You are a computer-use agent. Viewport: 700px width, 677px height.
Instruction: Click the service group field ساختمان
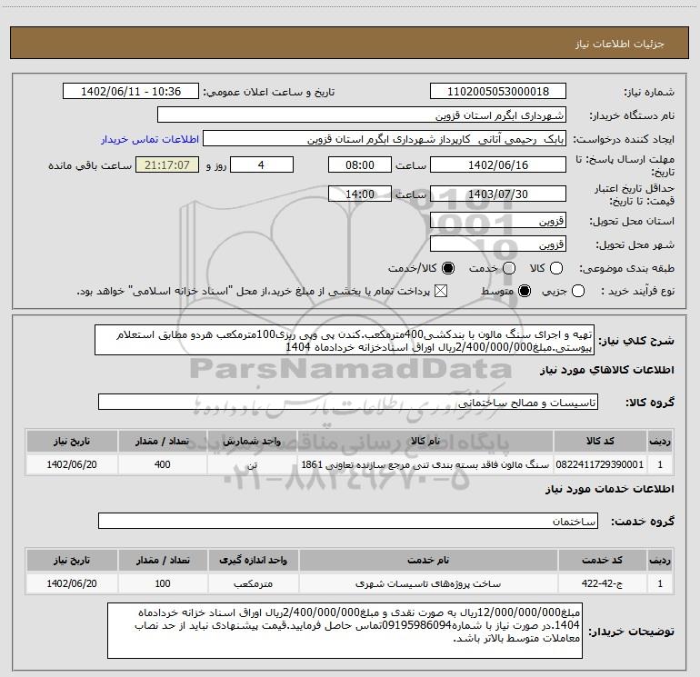click(348, 521)
